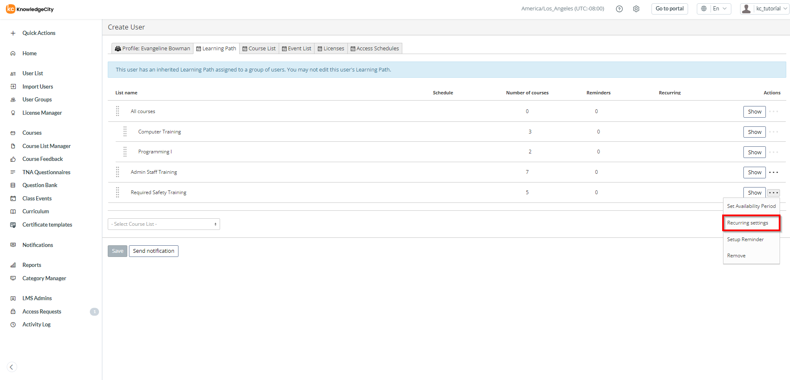The image size is (790, 380).
Task: Open the settings gear icon
Action: 636,9
